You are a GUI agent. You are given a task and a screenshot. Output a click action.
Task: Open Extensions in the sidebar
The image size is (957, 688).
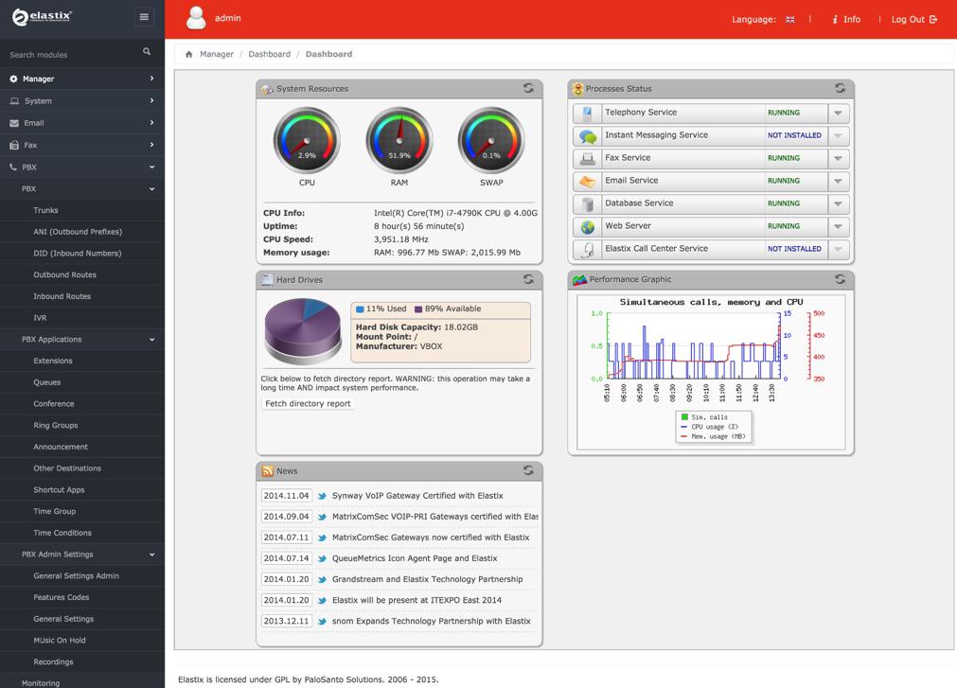coord(52,362)
